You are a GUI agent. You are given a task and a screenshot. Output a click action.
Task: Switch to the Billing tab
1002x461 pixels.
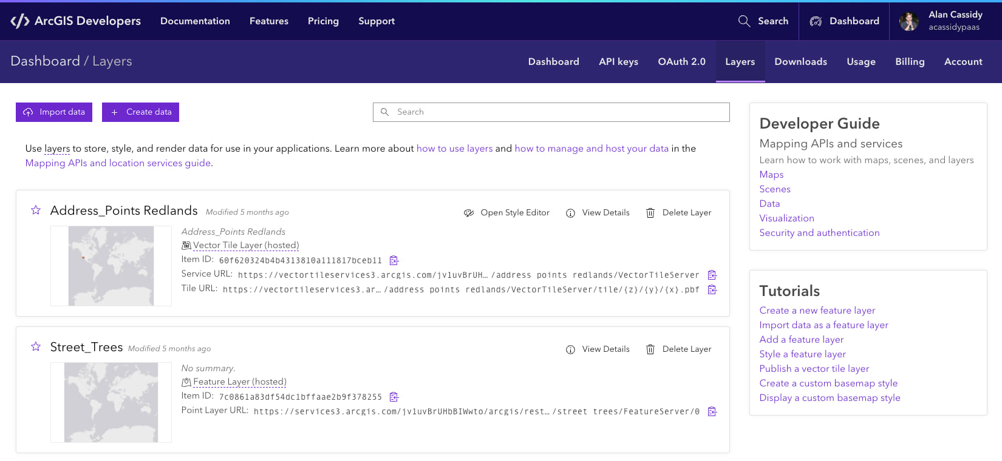tap(910, 61)
